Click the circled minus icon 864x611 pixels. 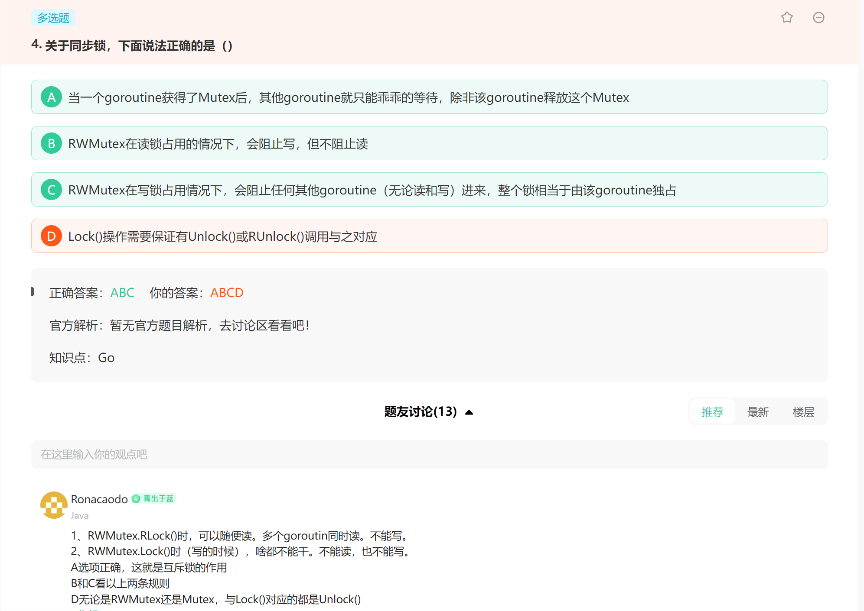818,17
